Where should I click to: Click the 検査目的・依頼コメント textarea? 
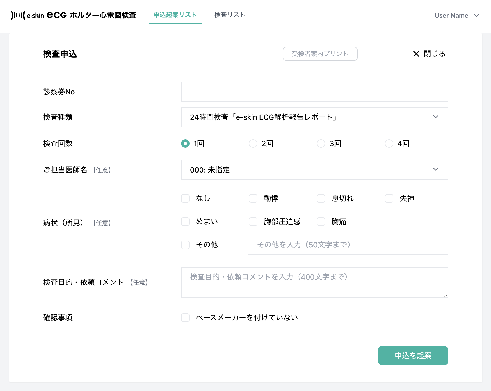pyautogui.click(x=314, y=282)
